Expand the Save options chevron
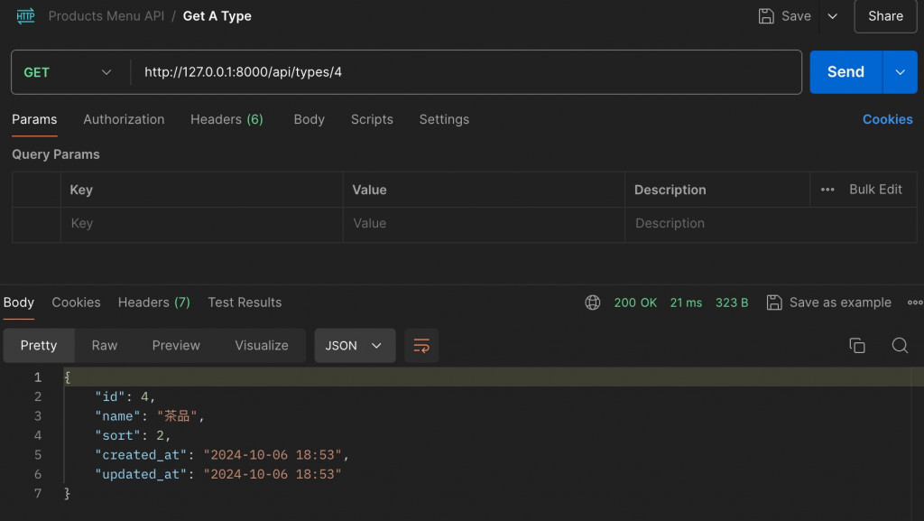 click(833, 16)
